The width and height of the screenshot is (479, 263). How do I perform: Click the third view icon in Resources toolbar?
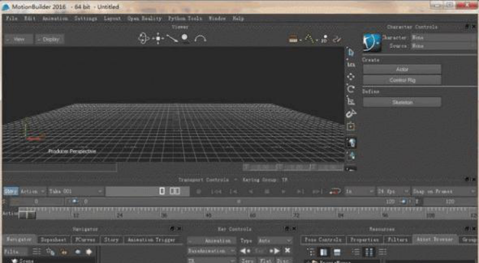pos(337,252)
